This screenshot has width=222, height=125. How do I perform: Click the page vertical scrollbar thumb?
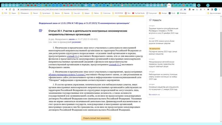point(221,54)
